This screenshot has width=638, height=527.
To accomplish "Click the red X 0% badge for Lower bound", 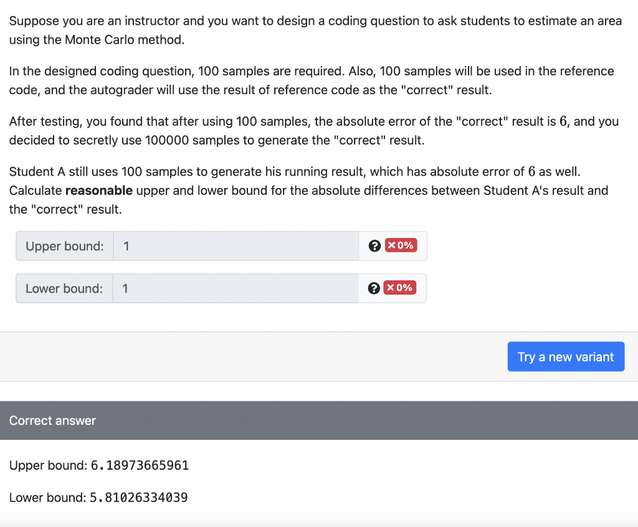I will tap(401, 288).
